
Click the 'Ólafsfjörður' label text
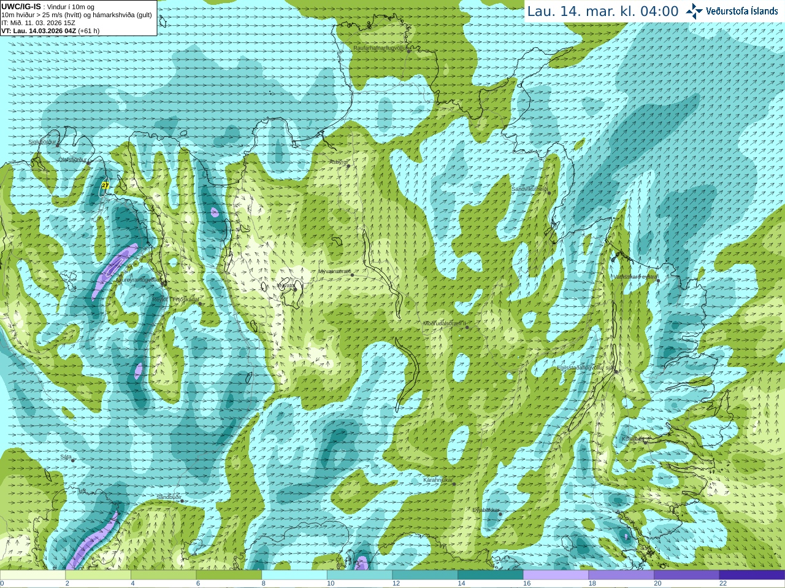(72, 160)
